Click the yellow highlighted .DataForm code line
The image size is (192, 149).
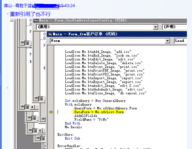pyautogui.click(x=98, y=112)
